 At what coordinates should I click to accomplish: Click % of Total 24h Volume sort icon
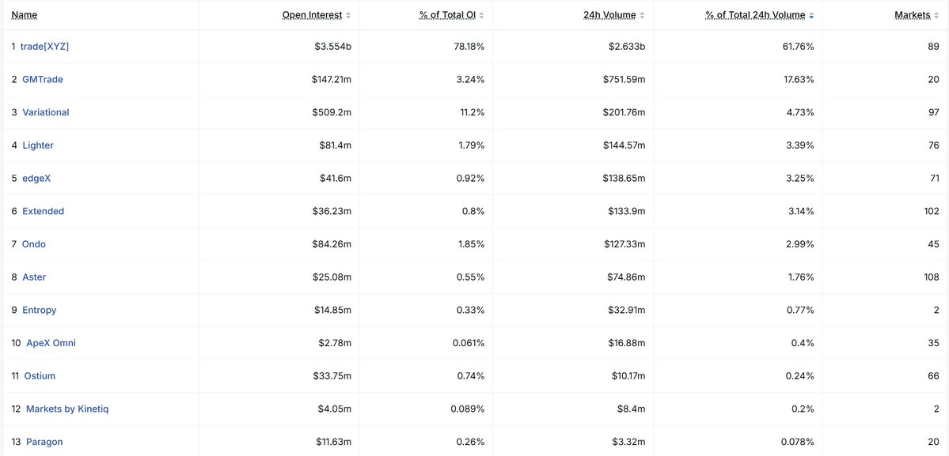click(x=811, y=15)
